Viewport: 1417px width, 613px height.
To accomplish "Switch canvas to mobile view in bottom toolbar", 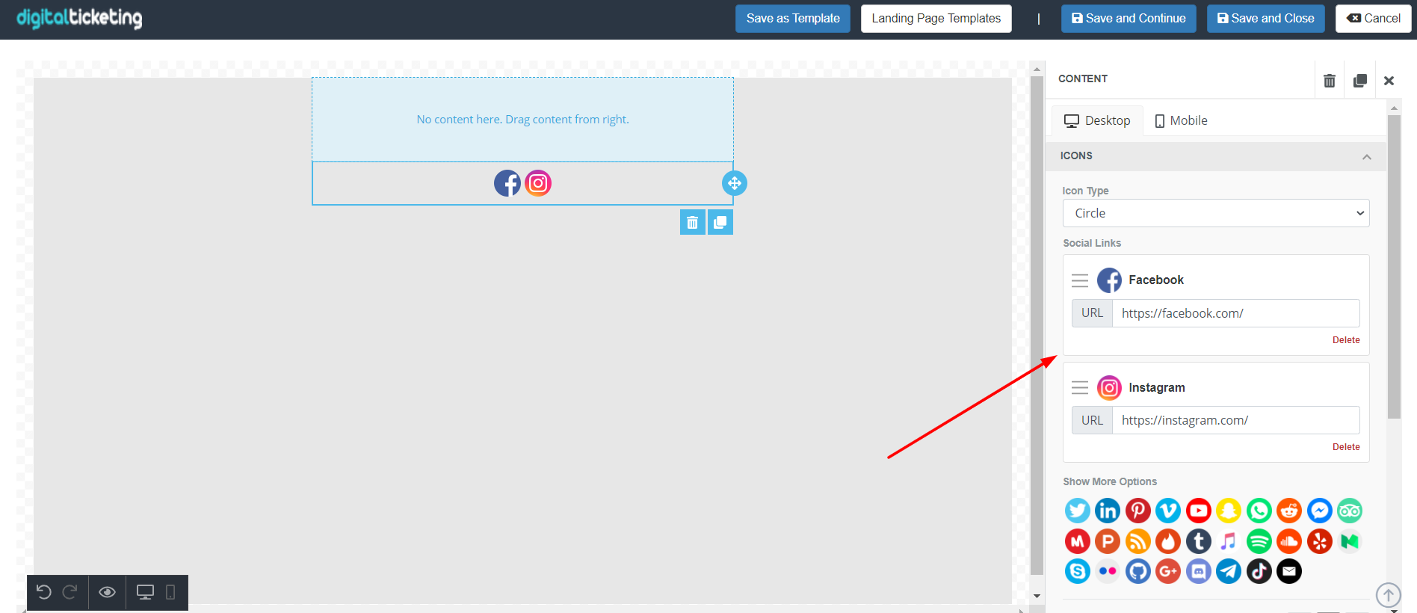I will click(170, 592).
